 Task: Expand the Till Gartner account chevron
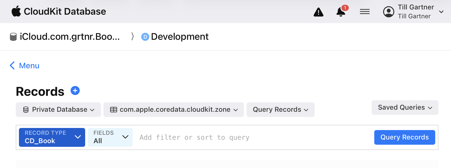pos(441,12)
